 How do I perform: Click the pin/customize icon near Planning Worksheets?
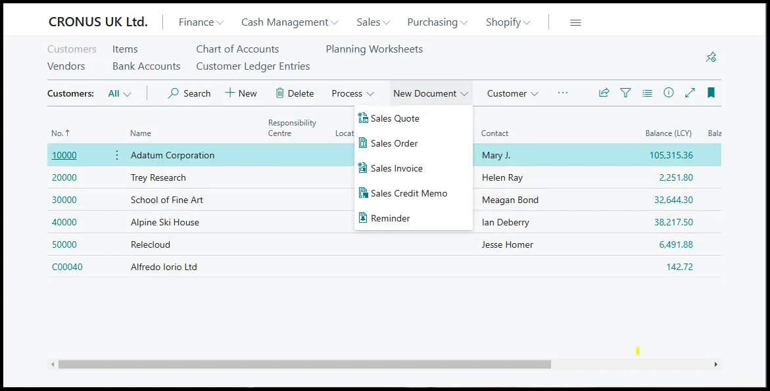click(x=711, y=57)
